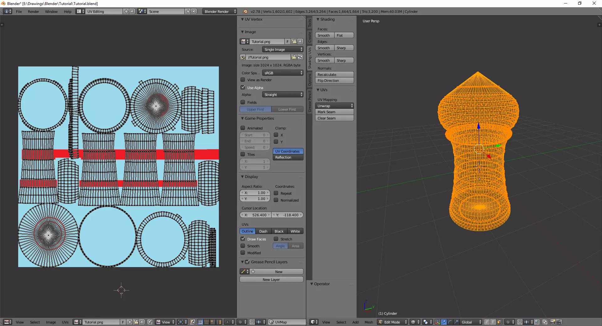This screenshot has width=602, height=326.
Task: Open the Render menu in top bar
Action: [33, 12]
